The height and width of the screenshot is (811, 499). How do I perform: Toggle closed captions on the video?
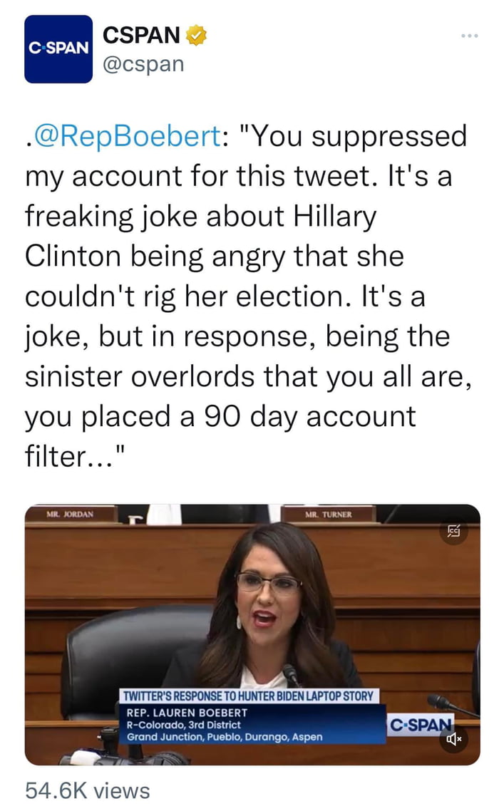[453, 530]
